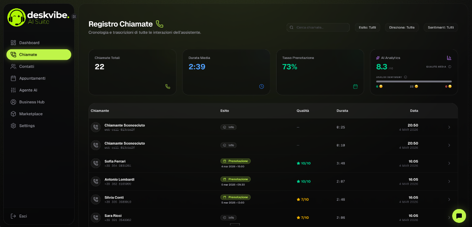This screenshot has height=227, width=472.
Task: Click the sentiment analysis progress bar
Action: [413, 81]
